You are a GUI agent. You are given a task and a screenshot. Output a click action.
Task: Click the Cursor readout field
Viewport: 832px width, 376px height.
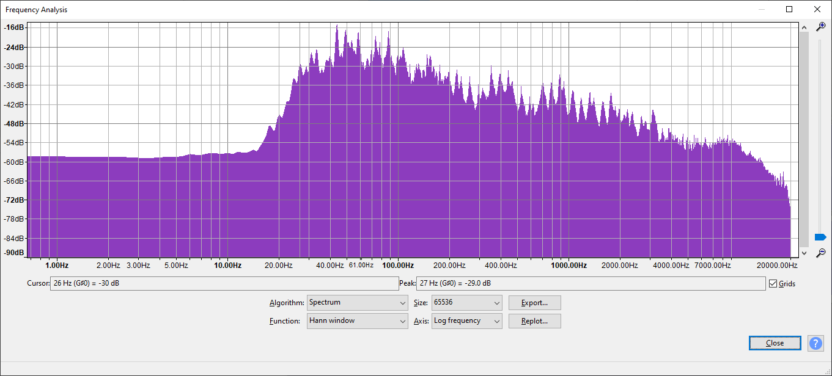[224, 284]
